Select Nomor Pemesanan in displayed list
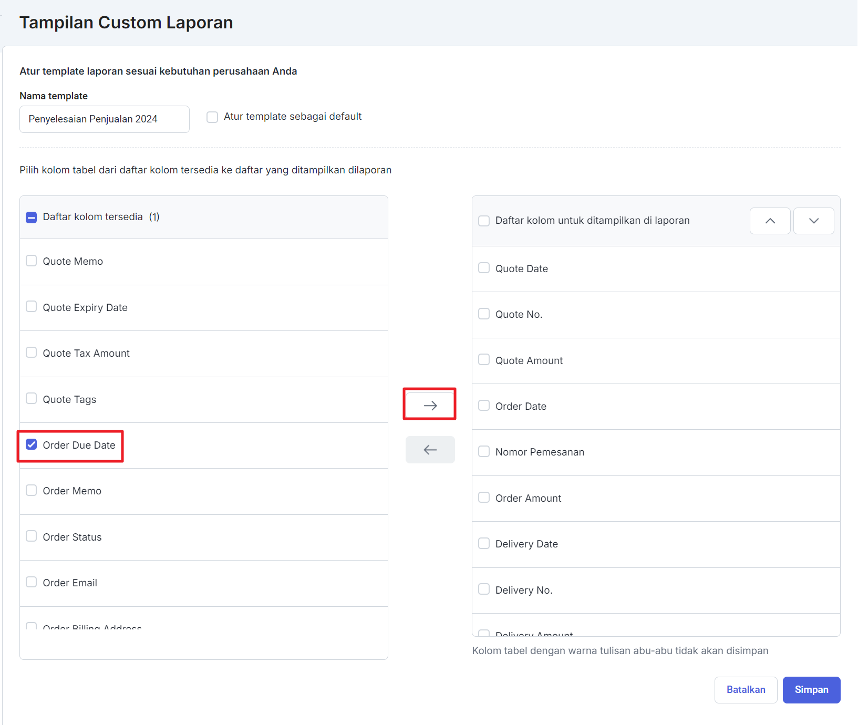 (x=484, y=452)
